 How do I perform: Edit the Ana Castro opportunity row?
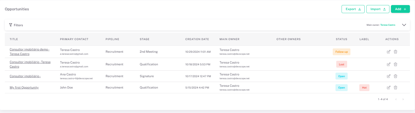point(388,76)
